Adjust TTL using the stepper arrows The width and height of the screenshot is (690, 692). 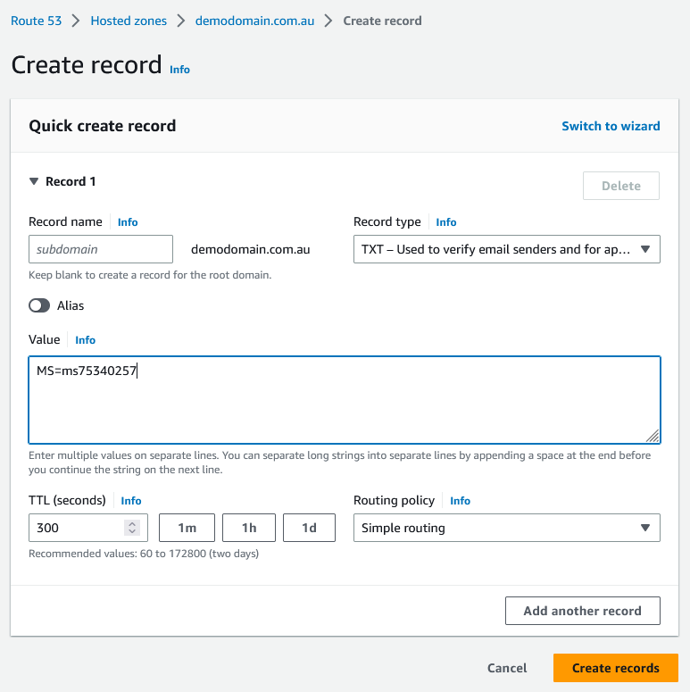[132, 528]
